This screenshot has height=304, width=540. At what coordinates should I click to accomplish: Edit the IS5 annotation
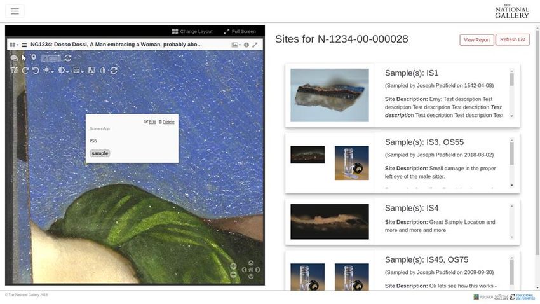150,122
